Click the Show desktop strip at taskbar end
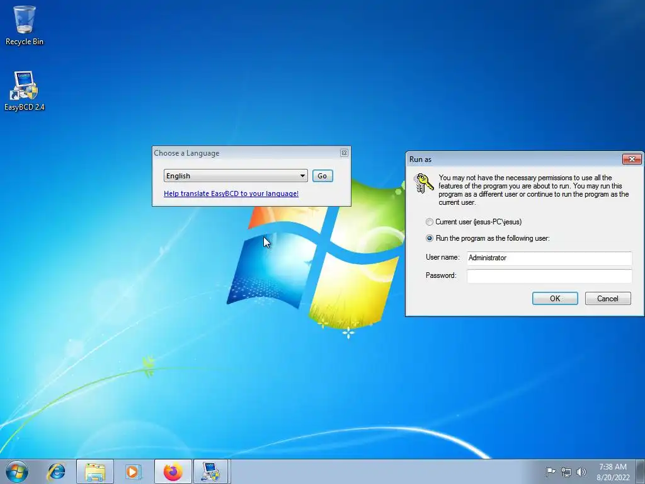The image size is (645, 484). [x=641, y=471]
